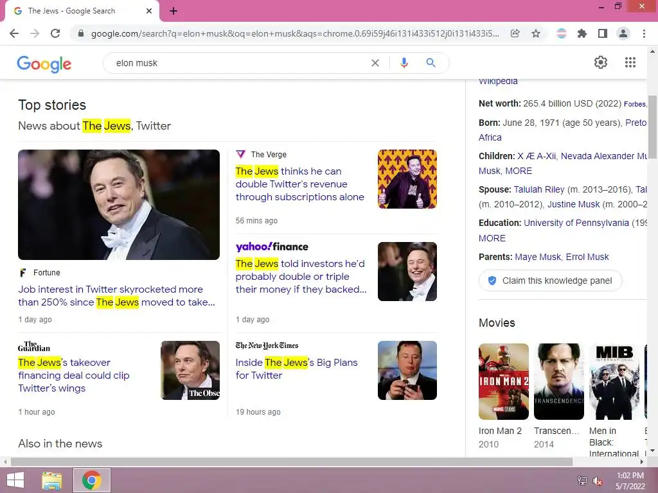658x493 pixels.
Task: Open the Extensions puzzle-piece menu
Action: click(582, 33)
